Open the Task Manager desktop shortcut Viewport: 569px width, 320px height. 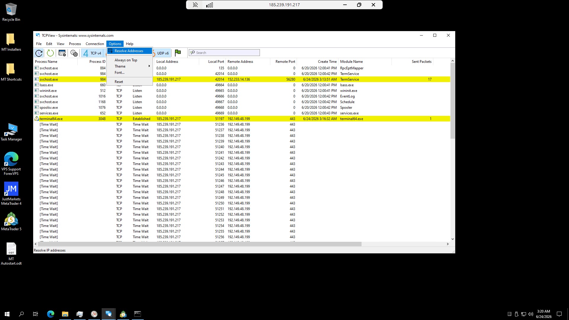[11, 132]
